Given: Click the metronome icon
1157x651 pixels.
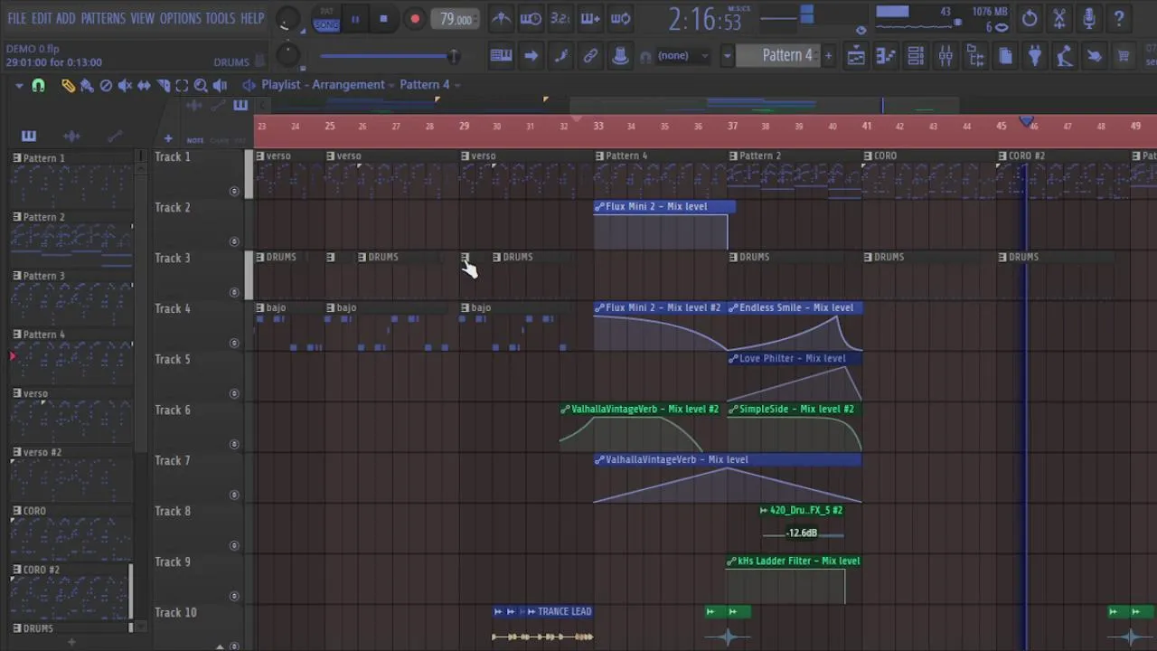Looking at the screenshot, I should pos(501,18).
